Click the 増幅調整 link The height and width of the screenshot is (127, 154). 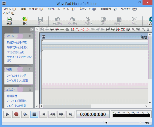point(12,96)
